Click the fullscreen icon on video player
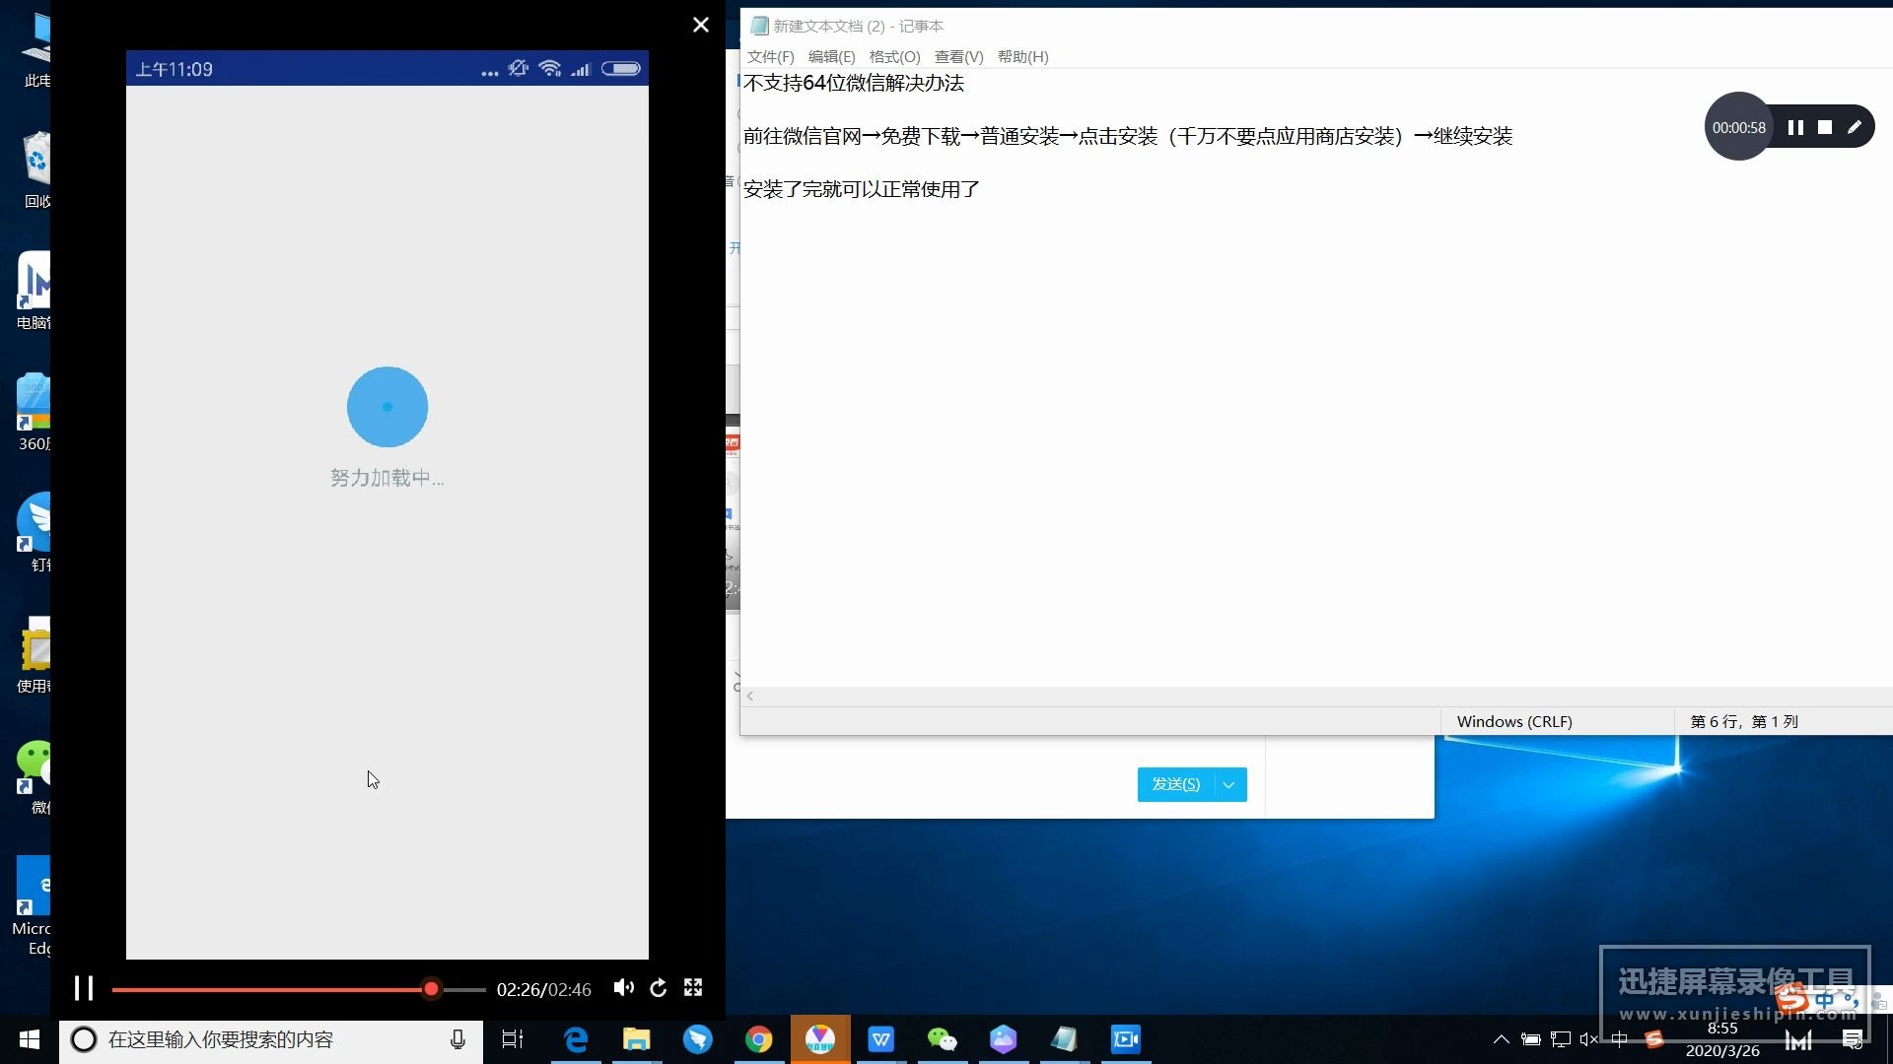Viewport: 1893px width, 1064px height. click(x=693, y=987)
